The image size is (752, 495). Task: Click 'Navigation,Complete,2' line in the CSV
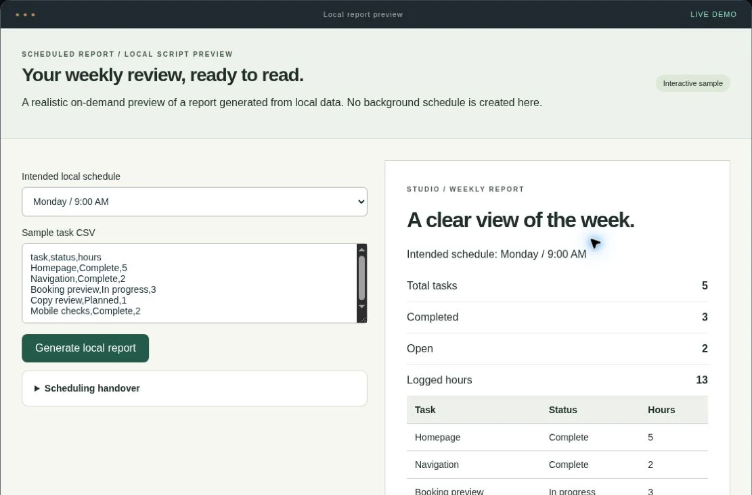pyautogui.click(x=78, y=279)
